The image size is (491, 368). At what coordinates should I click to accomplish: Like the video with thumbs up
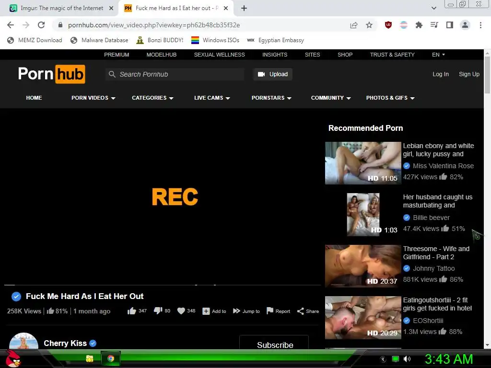pos(132,310)
